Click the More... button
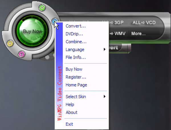The image size is (171, 130). pyautogui.click(x=139, y=33)
